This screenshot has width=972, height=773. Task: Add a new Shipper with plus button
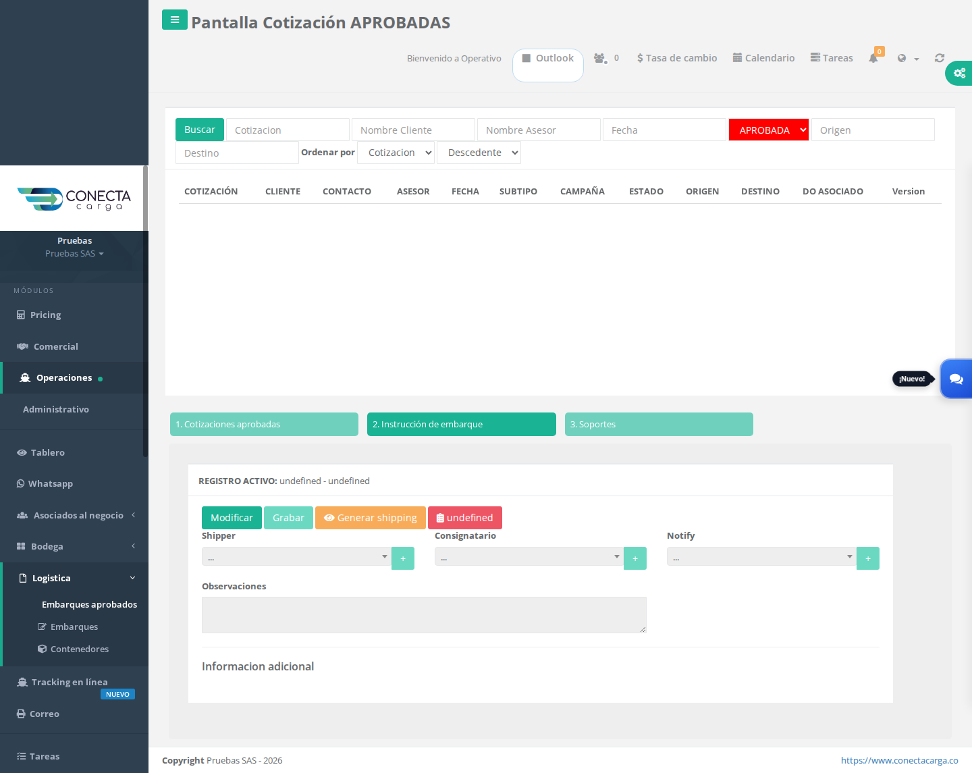403,558
